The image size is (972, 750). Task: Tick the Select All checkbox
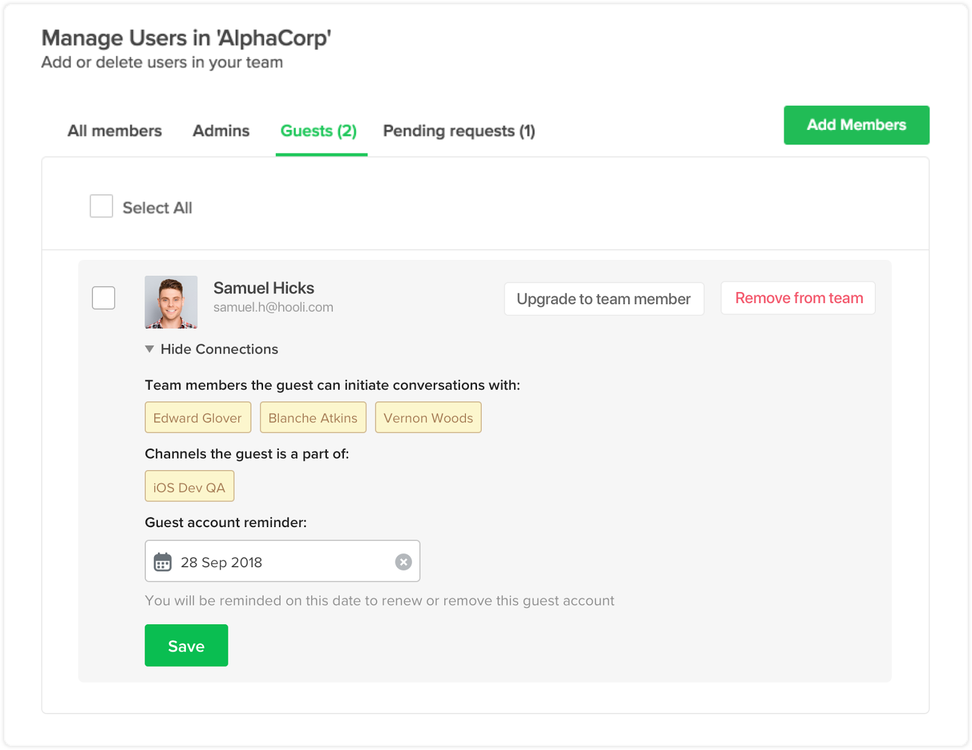point(101,206)
